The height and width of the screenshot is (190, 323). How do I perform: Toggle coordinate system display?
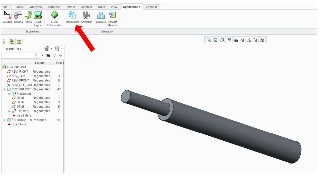[262, 40]
